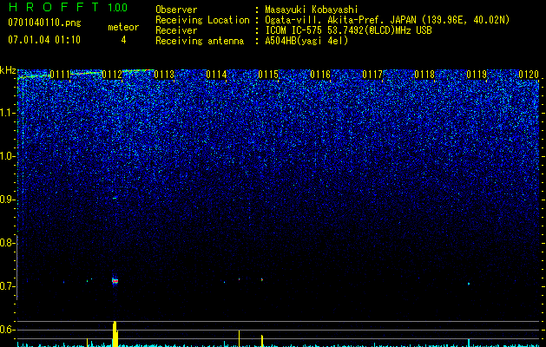Click the 1.1 kHz axis label

pos(8,113)
